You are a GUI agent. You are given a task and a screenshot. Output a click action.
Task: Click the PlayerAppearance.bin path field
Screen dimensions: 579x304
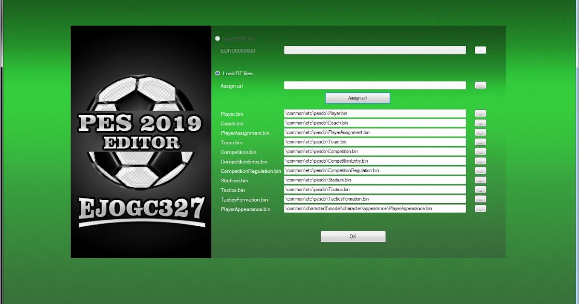coord(375,209)
